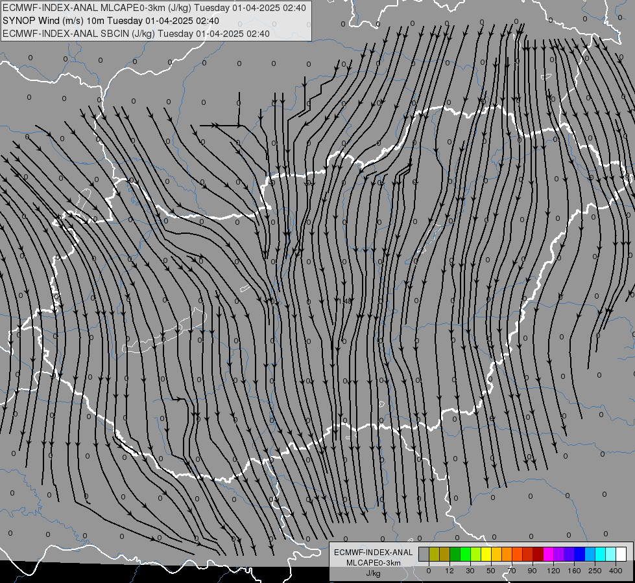The image size is (635, 583).
Task: Select the gray swatch in the legend
Action: (x=424, y=554)
